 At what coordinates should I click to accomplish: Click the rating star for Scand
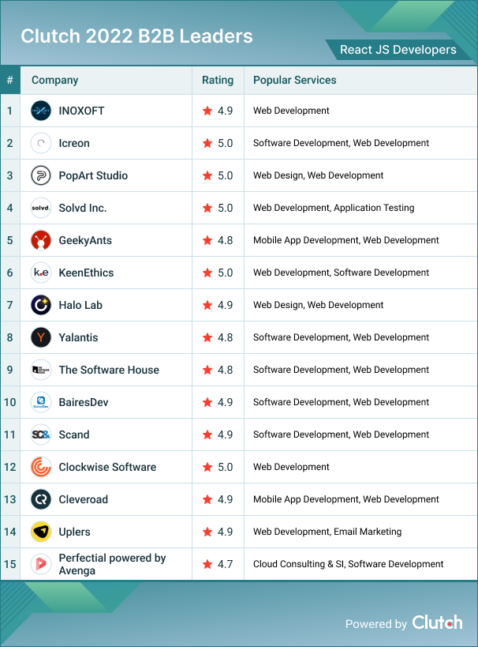point(207,434)
